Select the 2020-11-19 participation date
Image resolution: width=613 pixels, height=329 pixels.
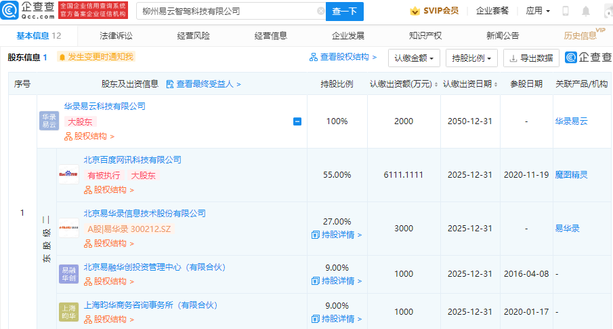(526, 175)
